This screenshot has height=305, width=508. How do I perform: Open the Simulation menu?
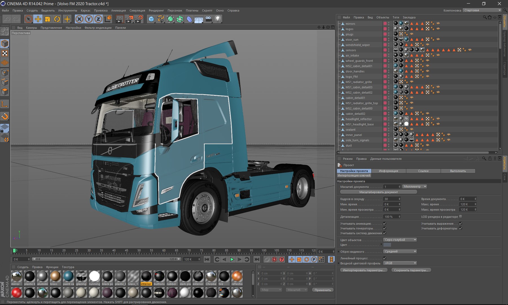point(137,10)
